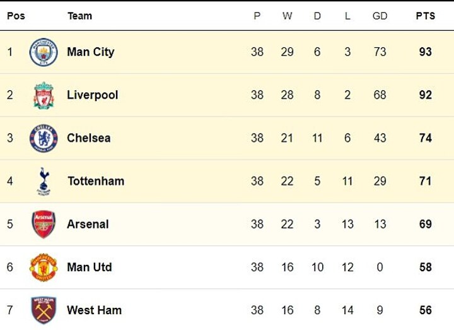This screenshot has width=454, height=330.
Task: Select the Chelsea team name
Action: point(88,138)
